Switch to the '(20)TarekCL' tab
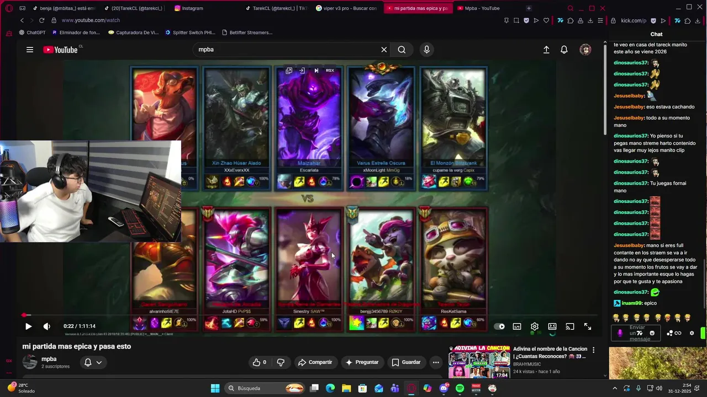Viewport: 707px width, 397px height. click(x=133, y=8)
